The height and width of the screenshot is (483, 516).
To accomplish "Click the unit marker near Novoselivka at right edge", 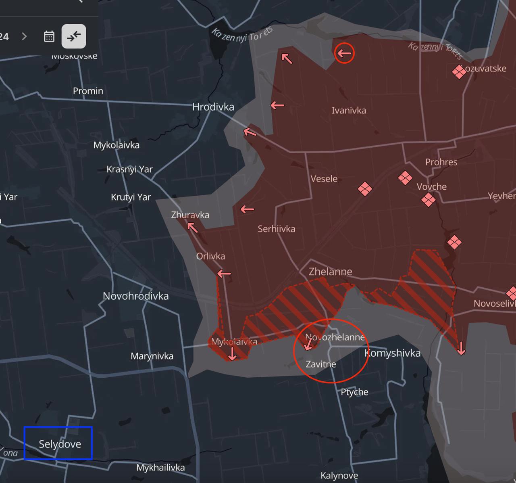I will click(x=512, y=293).
